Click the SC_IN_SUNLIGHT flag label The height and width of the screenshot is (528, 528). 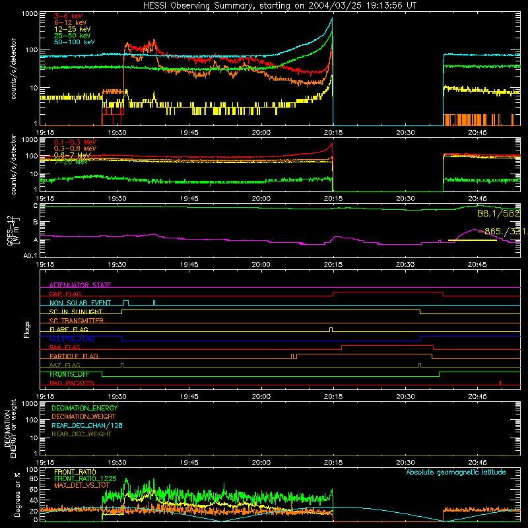point(76,312)
